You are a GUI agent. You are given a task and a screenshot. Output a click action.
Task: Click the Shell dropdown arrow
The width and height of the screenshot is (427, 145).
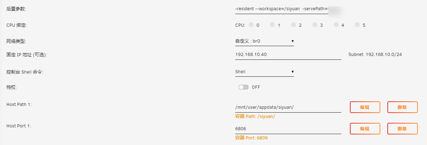[293, 72]
